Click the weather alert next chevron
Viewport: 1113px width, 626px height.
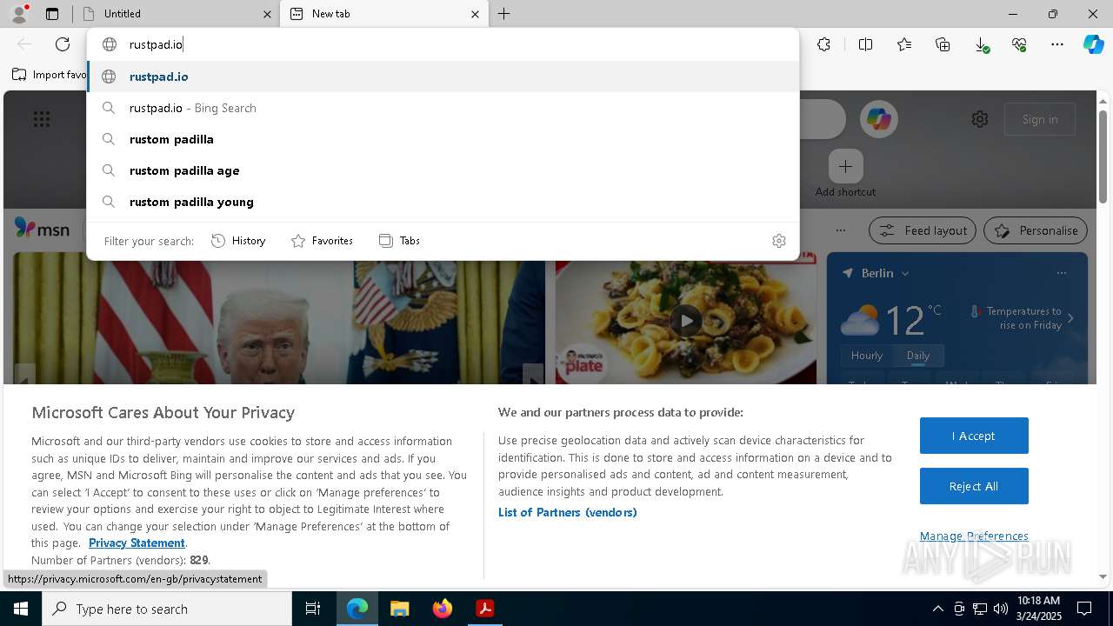(1070, 318)
